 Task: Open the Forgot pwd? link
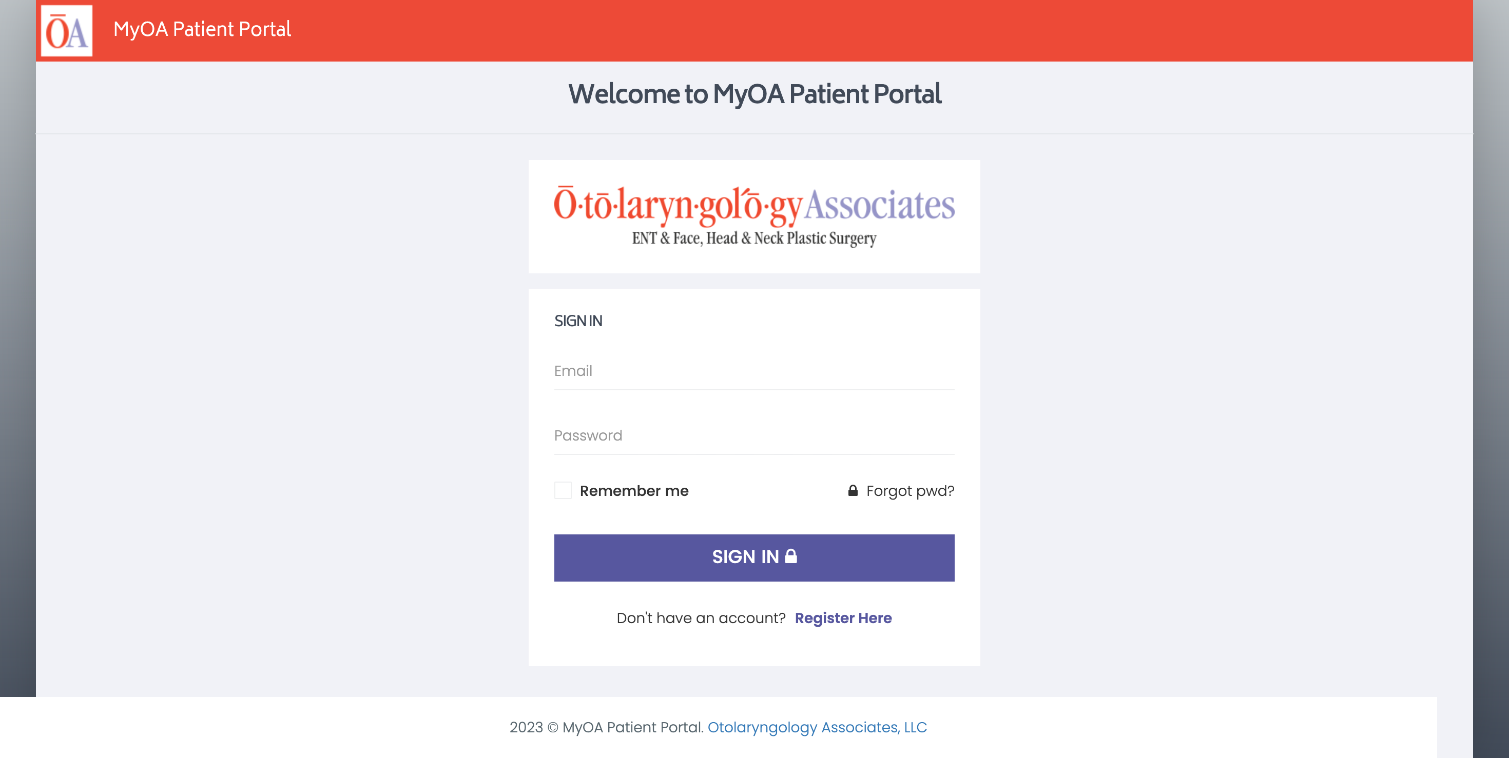point(910,491)
